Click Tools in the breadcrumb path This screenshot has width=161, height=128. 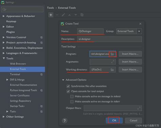coord(51,8)
